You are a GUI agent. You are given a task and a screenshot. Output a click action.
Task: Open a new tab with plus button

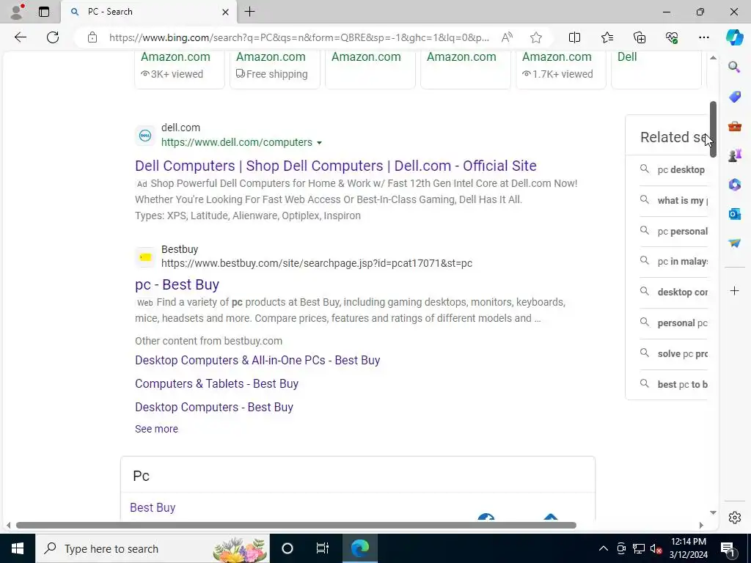click(249, 12)
